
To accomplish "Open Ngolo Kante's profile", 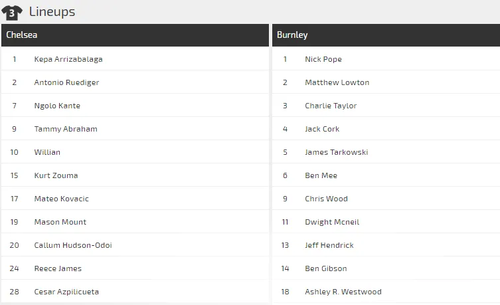I will [x=57, y=106].
